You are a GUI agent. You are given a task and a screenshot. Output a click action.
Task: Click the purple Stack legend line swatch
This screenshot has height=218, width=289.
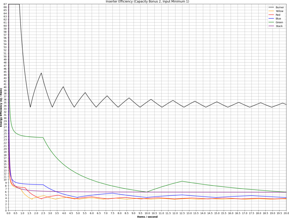(271, 26)
